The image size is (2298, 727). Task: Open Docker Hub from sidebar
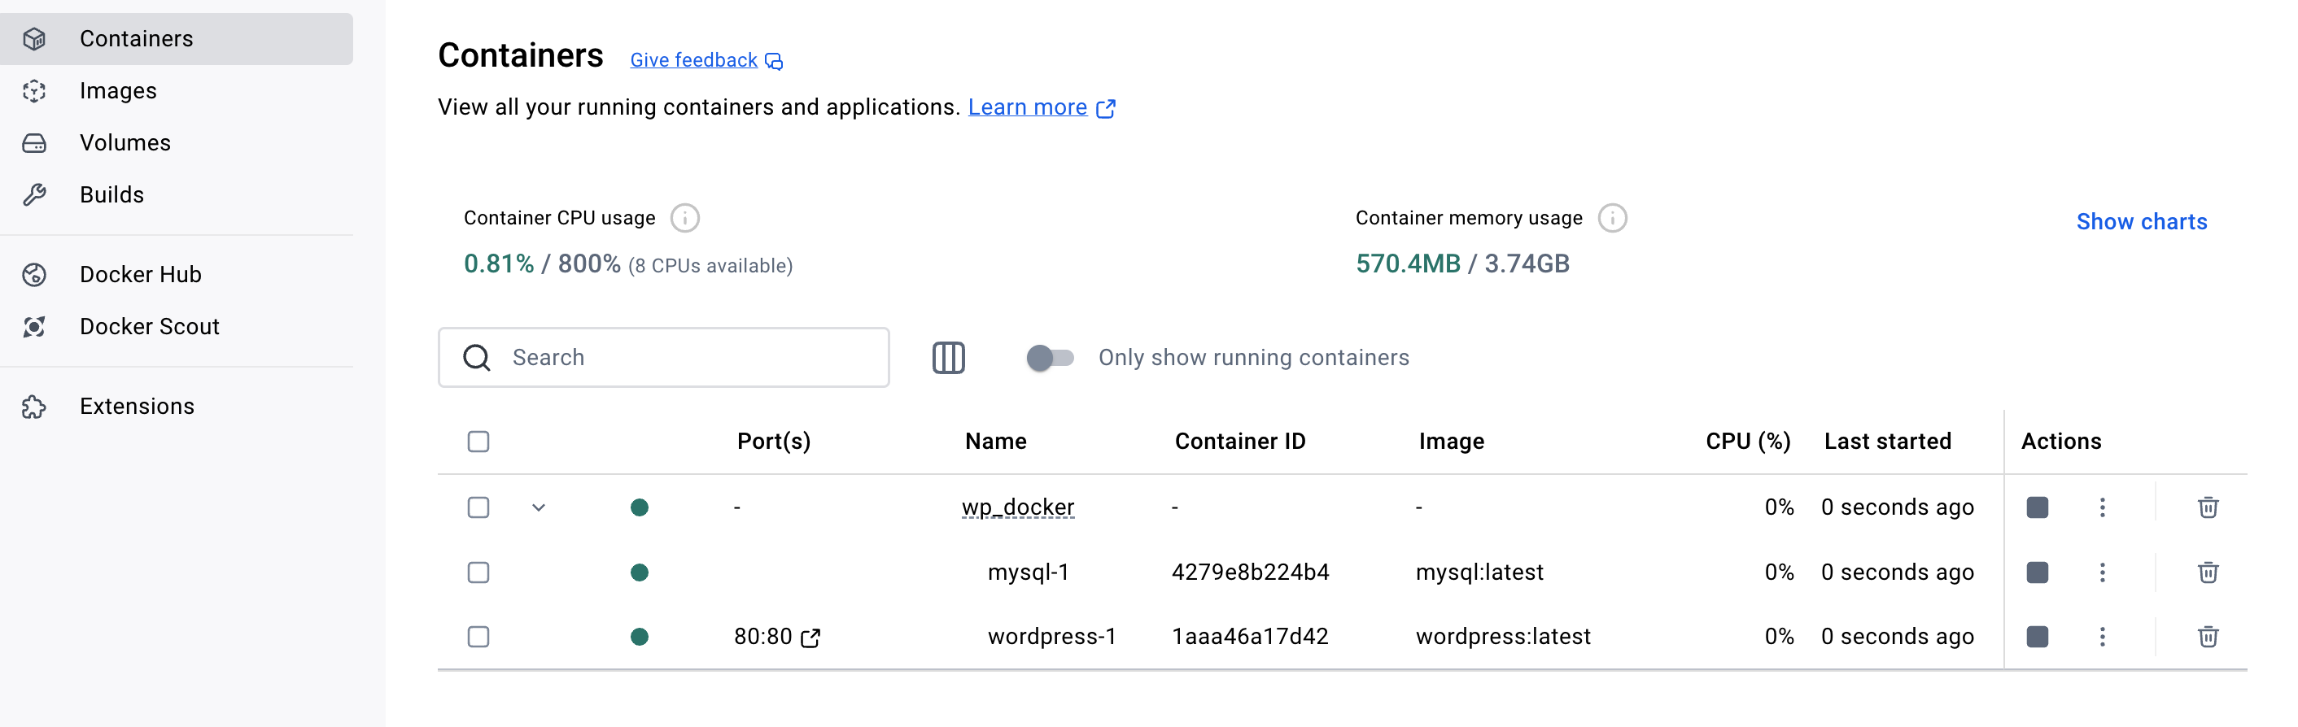177,275
